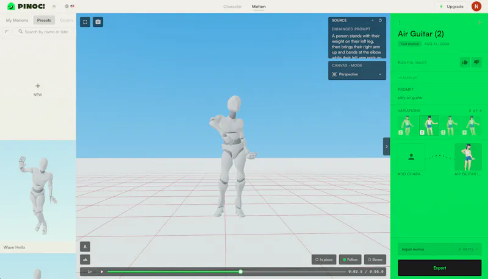Click the Search by name or label field
The height and width of the screenshot is (279, 488).
pos(43,32)
